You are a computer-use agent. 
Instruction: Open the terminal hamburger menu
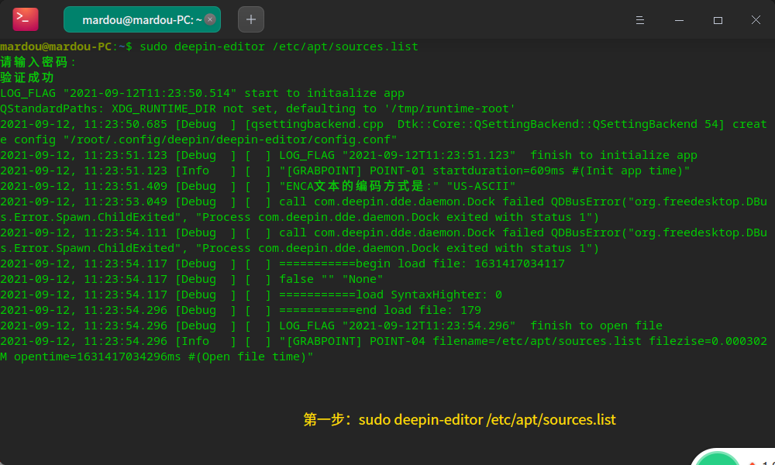coord(640,19)
